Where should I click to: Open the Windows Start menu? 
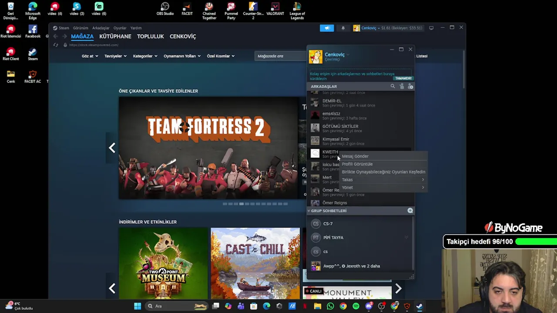pyautogui.click(x=138, y=306)
